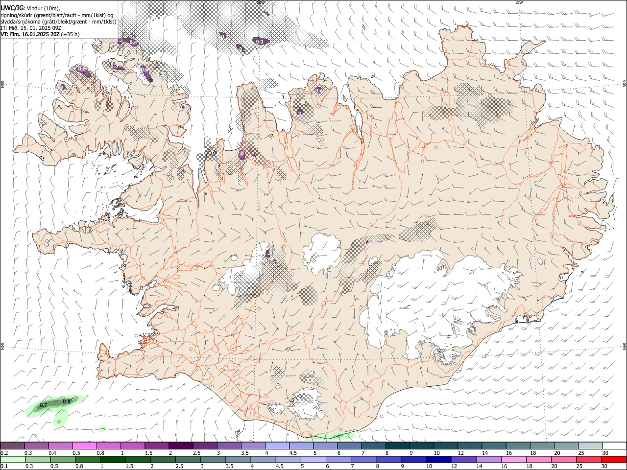Click the lower-scale label '0.1'
The image size is (627, 470).
(x=4, y=467)
